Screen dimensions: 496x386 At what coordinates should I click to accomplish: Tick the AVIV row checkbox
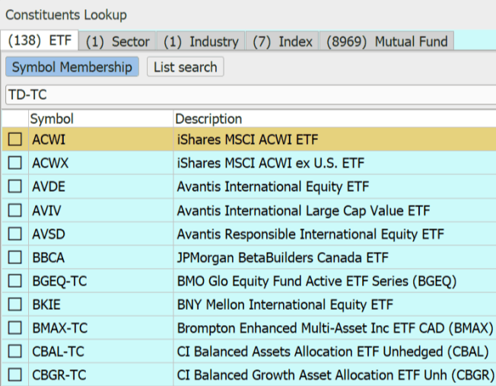coord(15,210)
